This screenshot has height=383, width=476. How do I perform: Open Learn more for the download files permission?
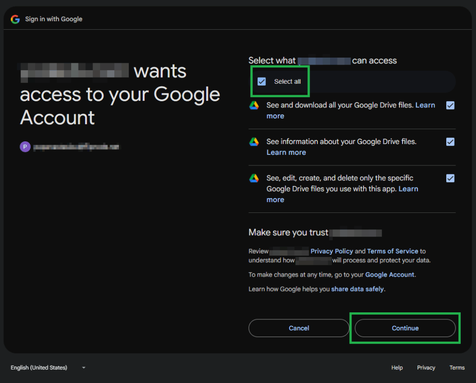(425, 106)
